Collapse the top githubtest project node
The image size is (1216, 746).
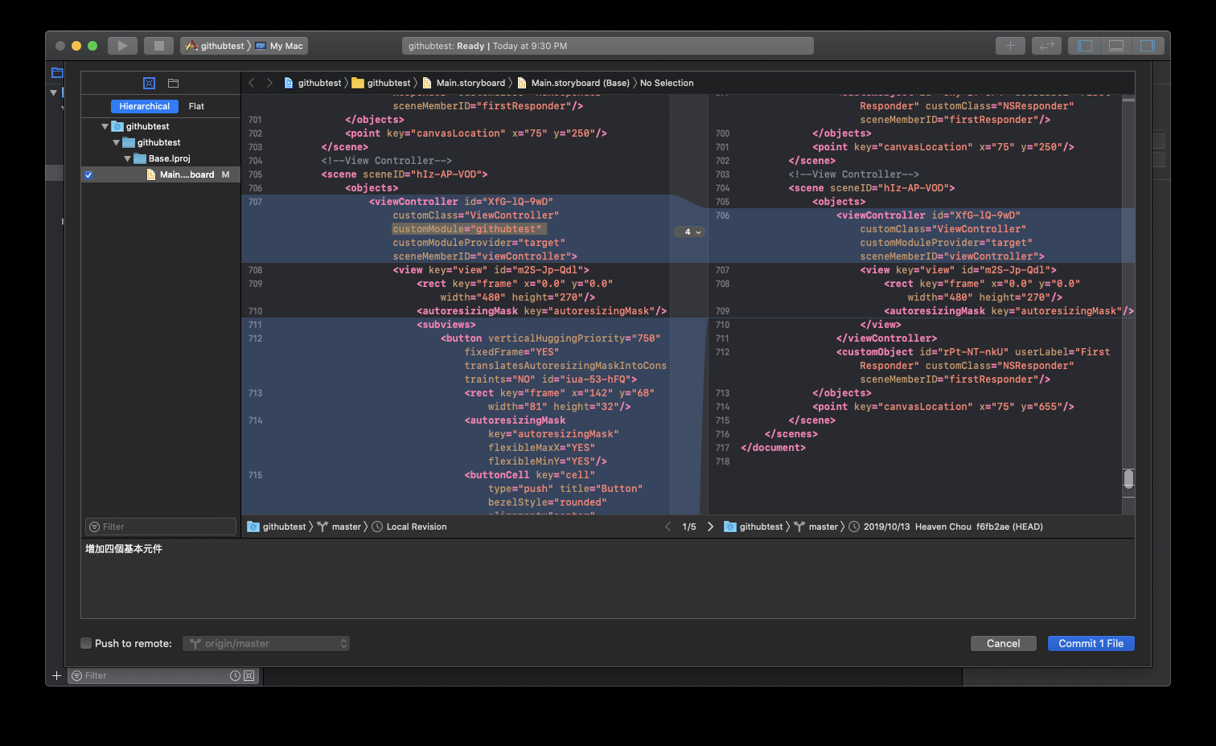tap(105, 126)
